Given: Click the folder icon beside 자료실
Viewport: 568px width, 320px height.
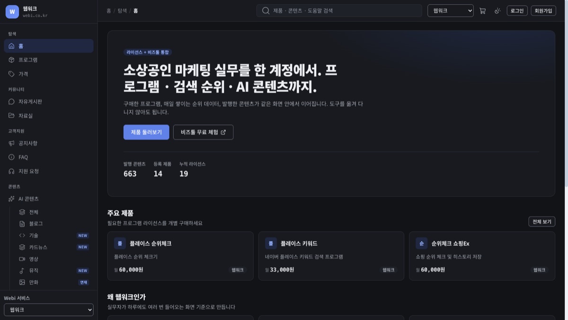Looking at the screenshot, I should tap(12, 116).
